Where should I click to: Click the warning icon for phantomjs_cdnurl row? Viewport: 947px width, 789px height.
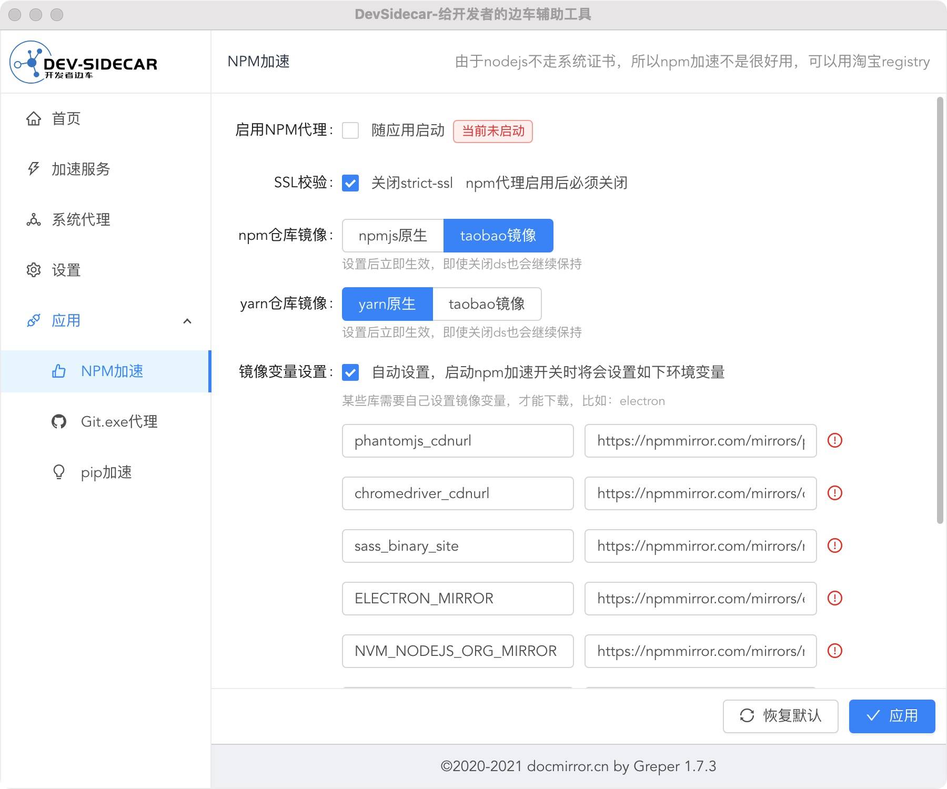835,440
